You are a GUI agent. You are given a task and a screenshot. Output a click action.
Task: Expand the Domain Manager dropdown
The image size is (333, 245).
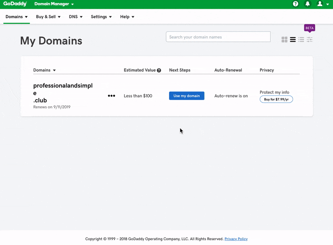pos(54,4)
